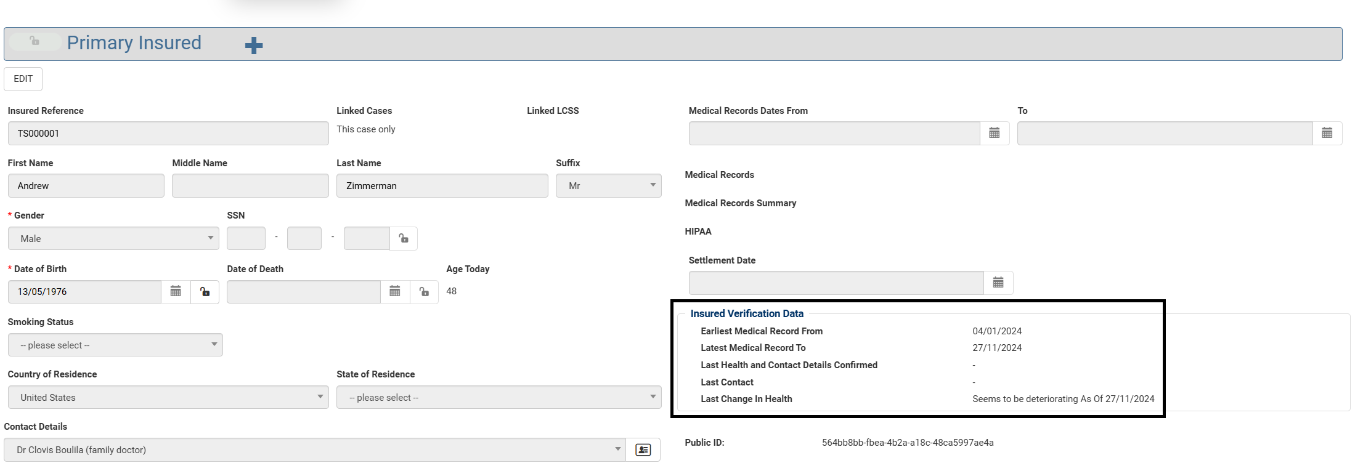
Task: Toggle the Date of Death lock icon
Action: click(x=424, y=291)
